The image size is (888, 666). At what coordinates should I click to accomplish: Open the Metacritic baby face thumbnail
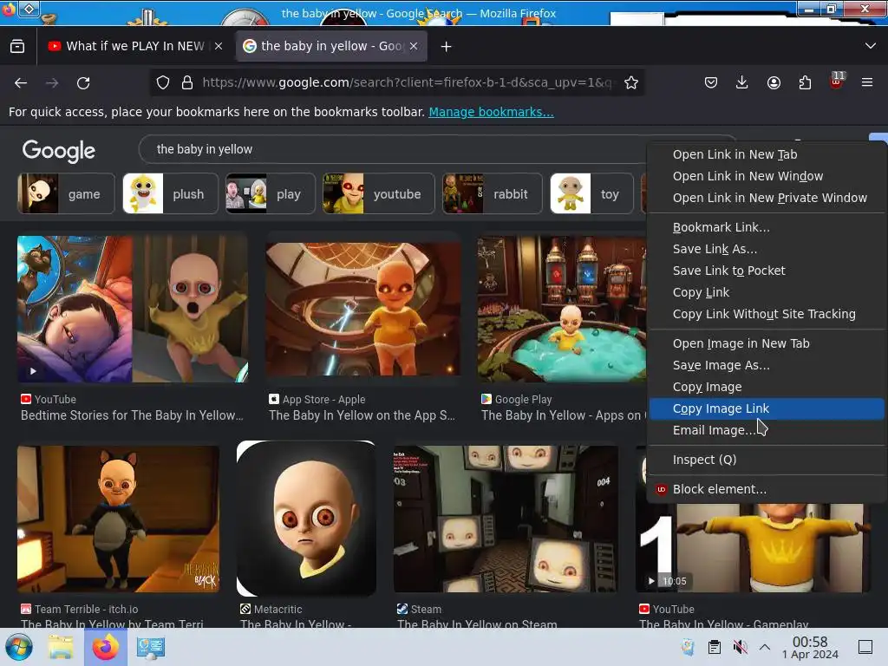click(306, 519)
